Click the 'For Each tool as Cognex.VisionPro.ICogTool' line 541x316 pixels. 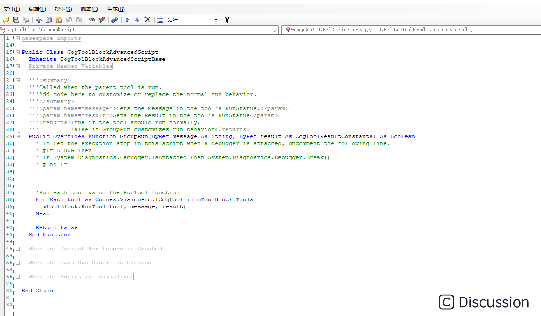(x=144, y=199)
